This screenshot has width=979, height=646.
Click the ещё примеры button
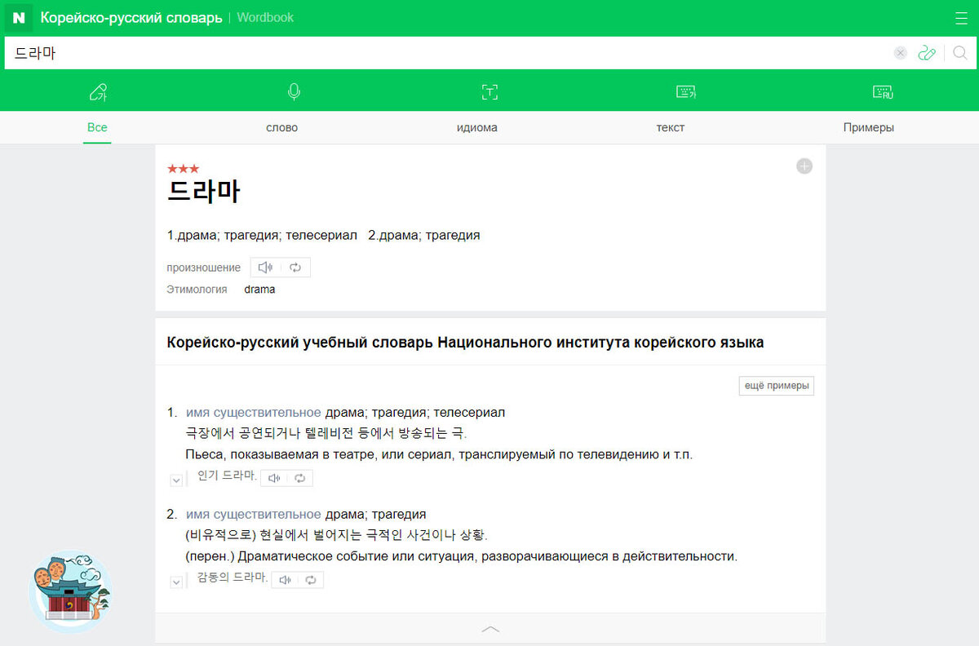pos(776,385)
